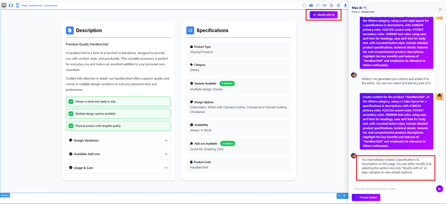Switch to tablet device preview
The image size is (446, 204).
pos(11,5)
